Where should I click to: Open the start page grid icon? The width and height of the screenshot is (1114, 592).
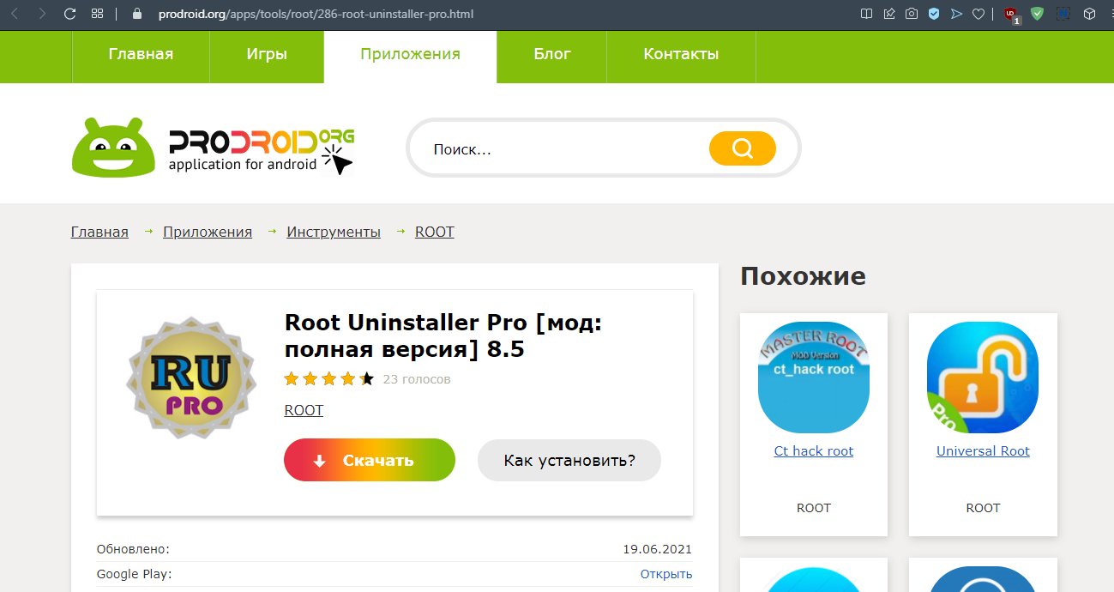pyautogui.click(x=97, y=14)
